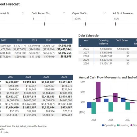The height and width of the screenshot is (137, 137).
Task: Click the 2030 value $902,254
Action: (67, 115)
